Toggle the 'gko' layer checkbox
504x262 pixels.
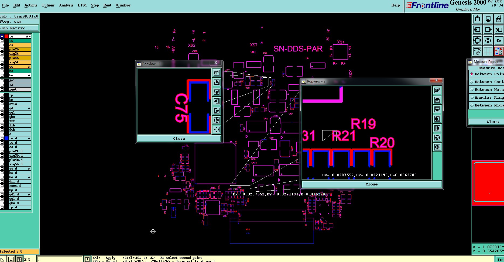pyautogui.click(x=2, y=117)
